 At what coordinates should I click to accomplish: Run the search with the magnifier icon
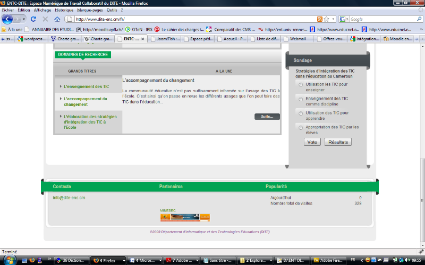pos(419,19)
